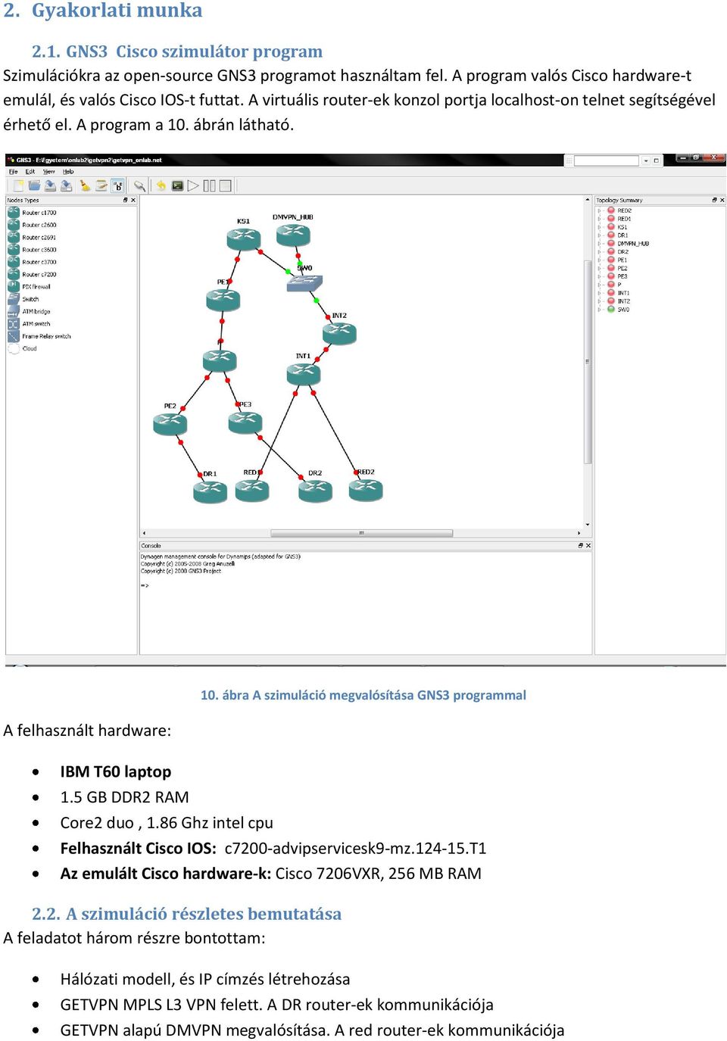This screenshot has width=727, height=1041.
Task: Click the canvas vertical scrollbar thumb
Action: (x=588, y=362)
